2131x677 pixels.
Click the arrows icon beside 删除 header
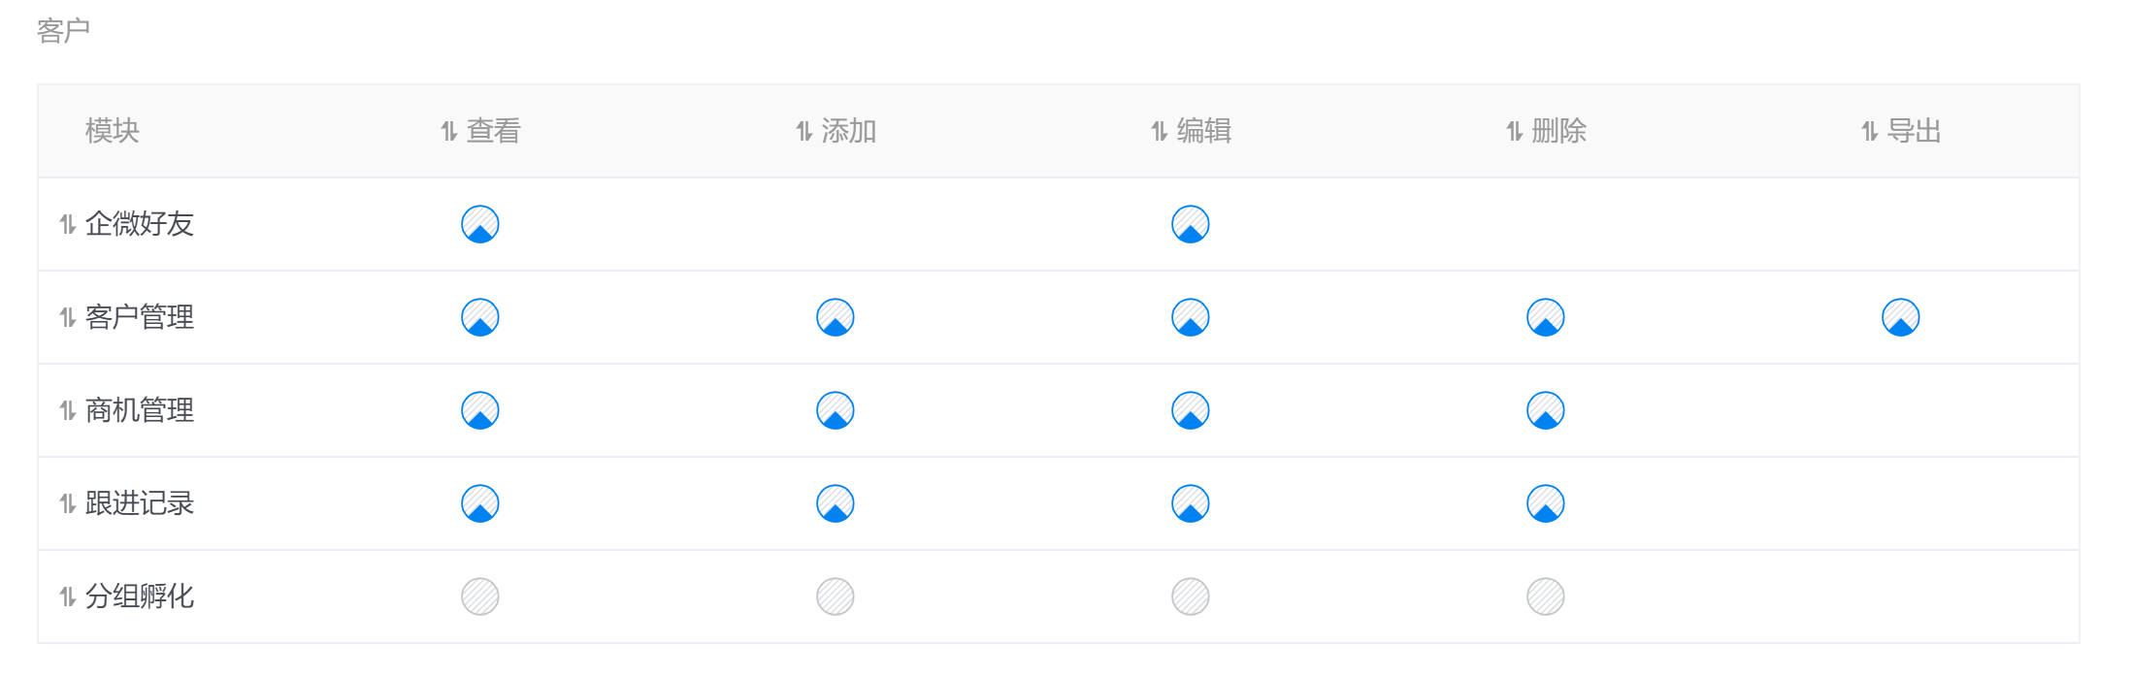(x=1514, y=131)
